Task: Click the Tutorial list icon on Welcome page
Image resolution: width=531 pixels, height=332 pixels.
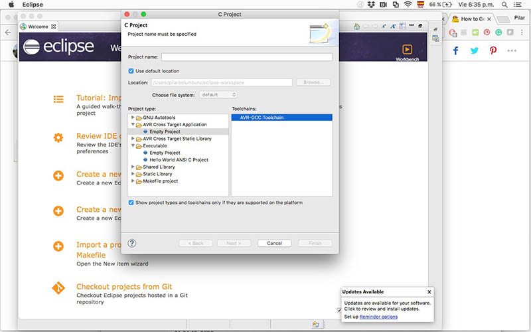Action: point(58,99)
